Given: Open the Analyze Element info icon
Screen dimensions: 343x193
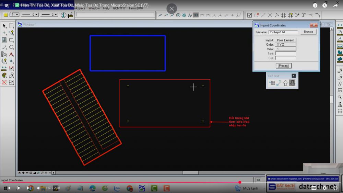Looking at the screenshot, I should pos(63,15).
